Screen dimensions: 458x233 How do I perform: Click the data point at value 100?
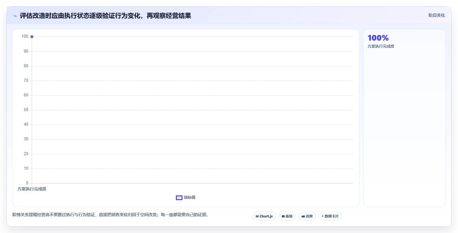[32, 37]
